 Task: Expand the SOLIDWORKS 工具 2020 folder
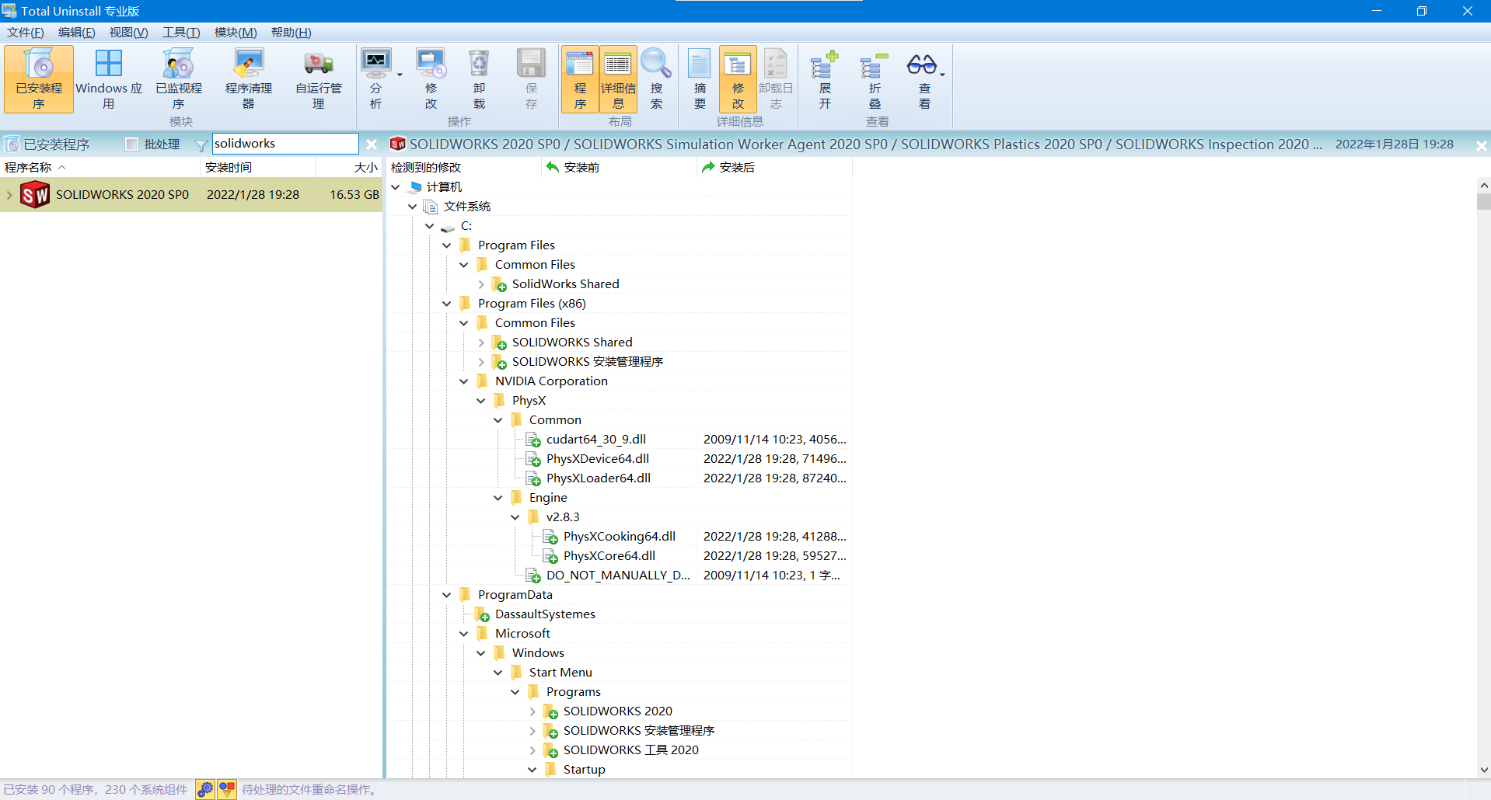pos(532,750)
